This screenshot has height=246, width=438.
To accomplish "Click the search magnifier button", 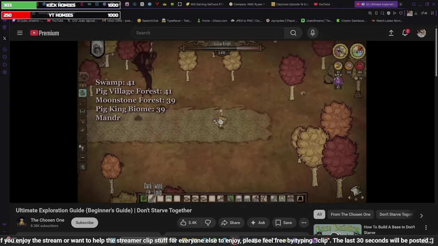I will click(x=293, y=33).
